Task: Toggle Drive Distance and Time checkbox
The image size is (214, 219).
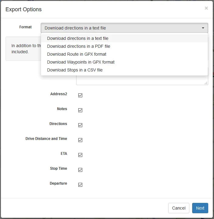Action: 80,140
